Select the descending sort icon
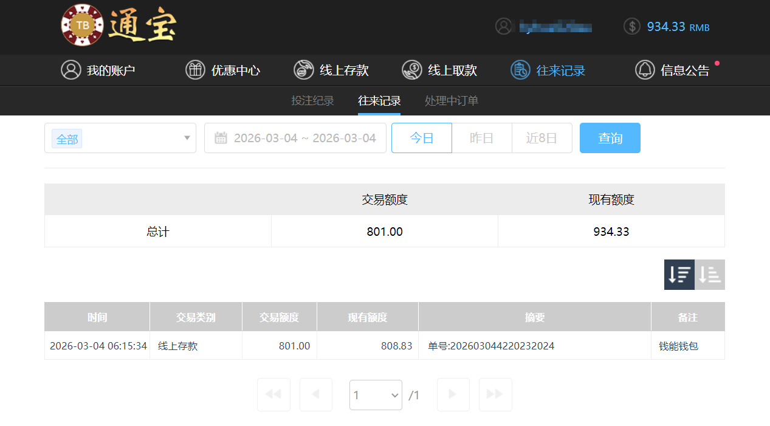The width and height of the screenshot is (770, 426). click(x=679, y=274)
